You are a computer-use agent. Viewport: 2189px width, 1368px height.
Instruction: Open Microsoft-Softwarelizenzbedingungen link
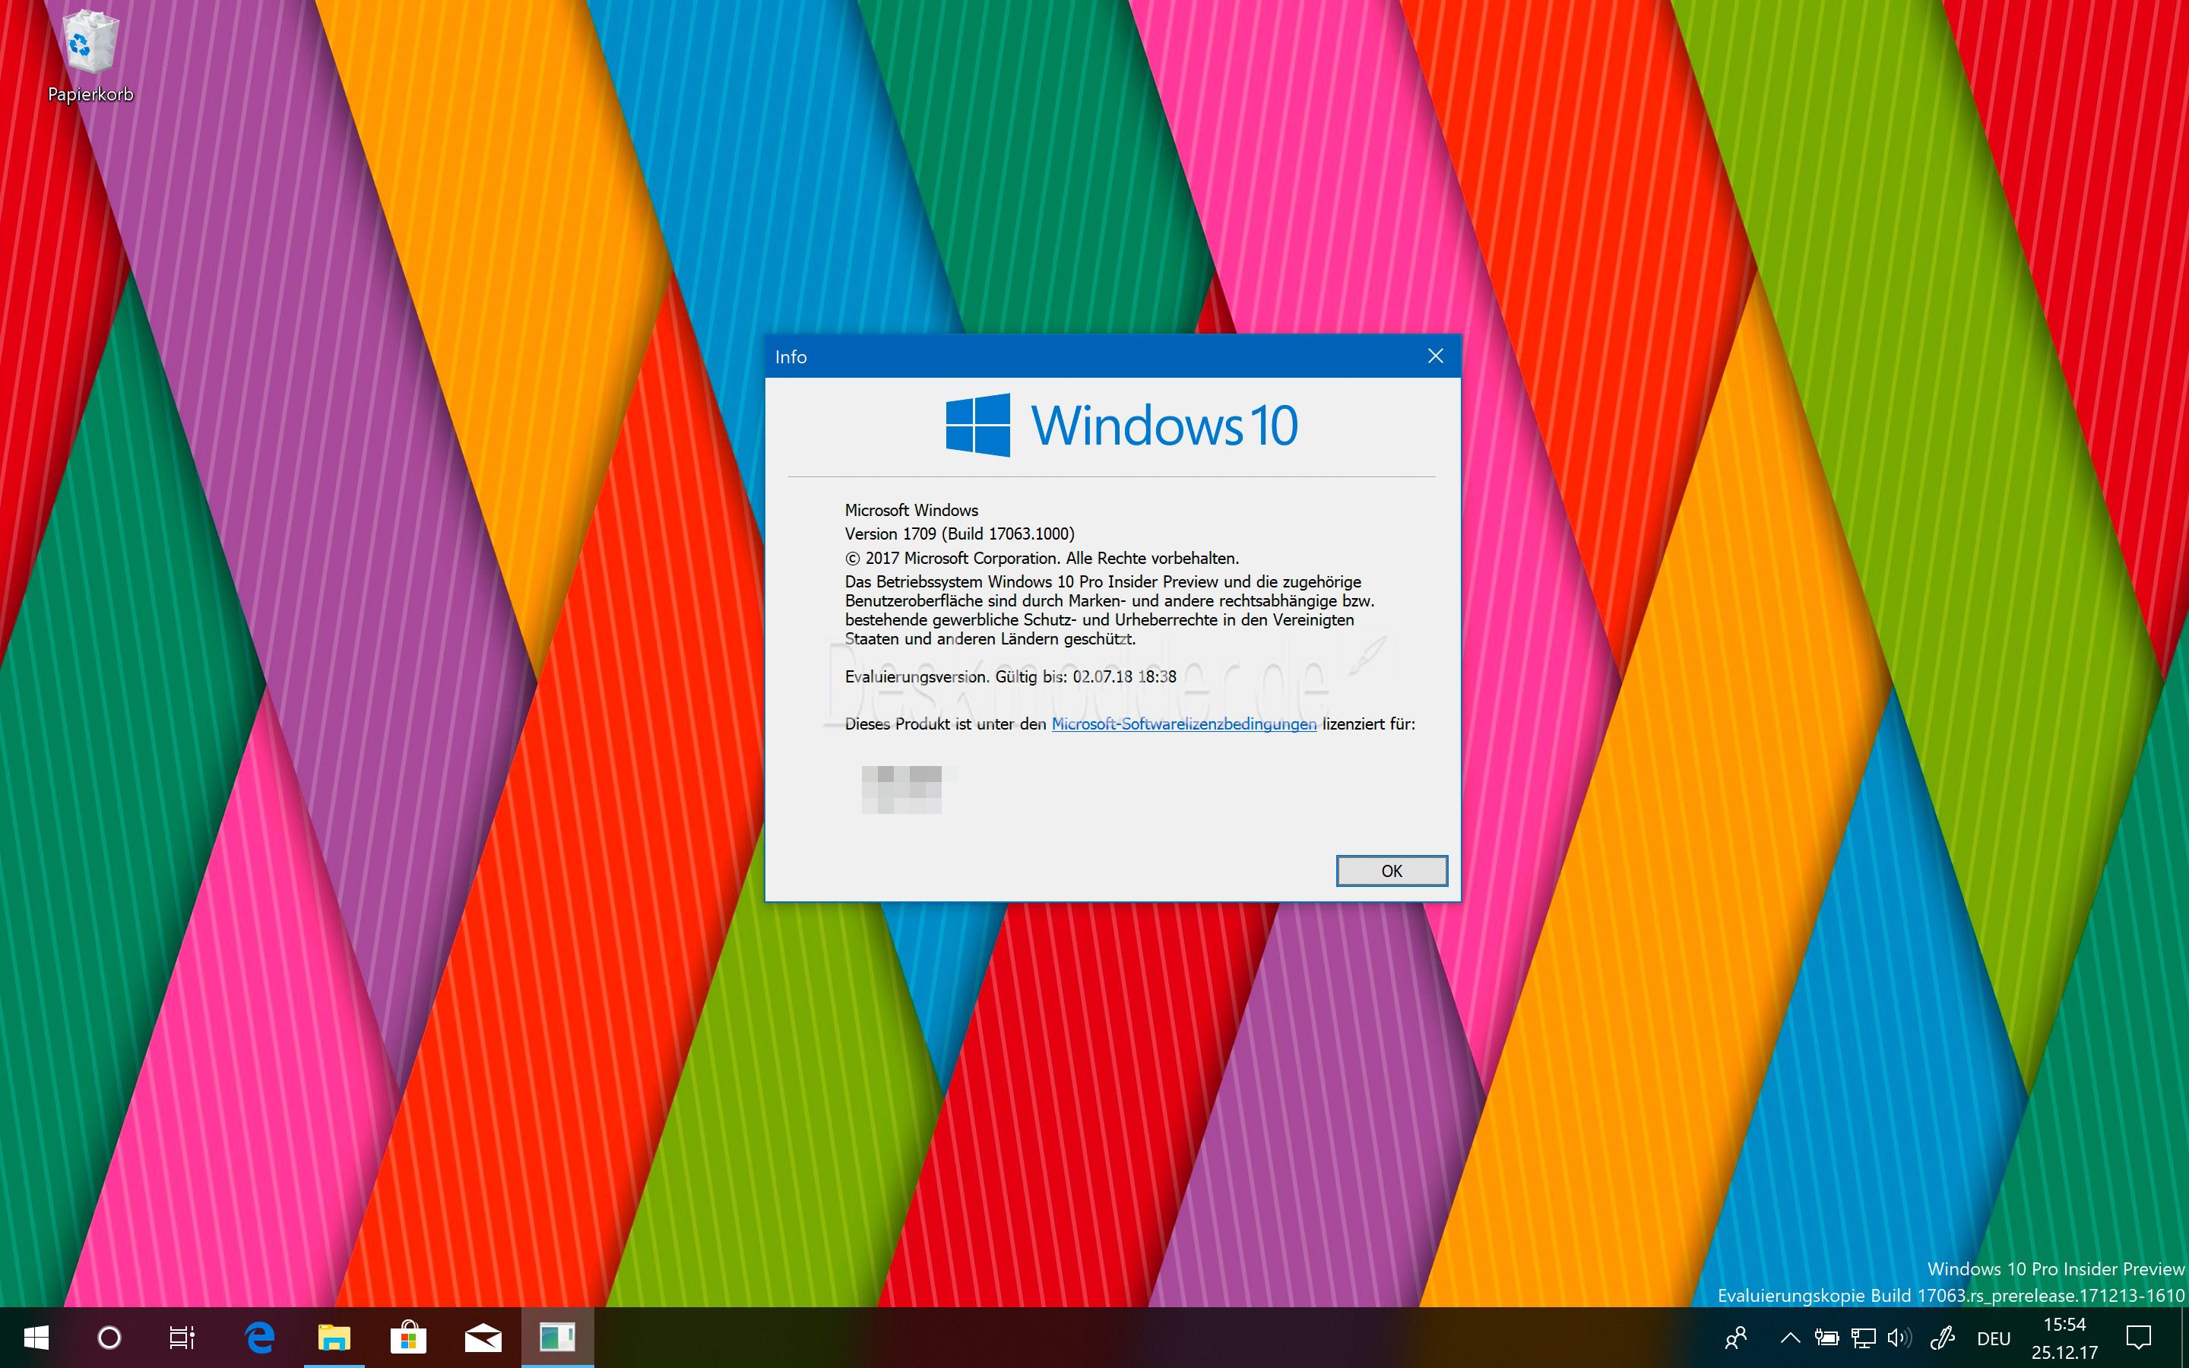pyautogui.click(x=1184, y=724)
